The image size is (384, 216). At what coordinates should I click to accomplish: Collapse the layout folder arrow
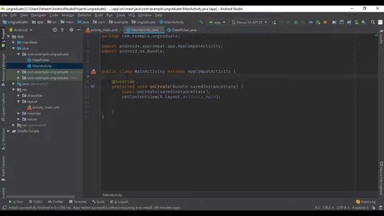click(x=19, y=101)
